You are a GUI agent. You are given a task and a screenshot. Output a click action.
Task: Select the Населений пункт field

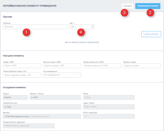click(x=42, y=107)
